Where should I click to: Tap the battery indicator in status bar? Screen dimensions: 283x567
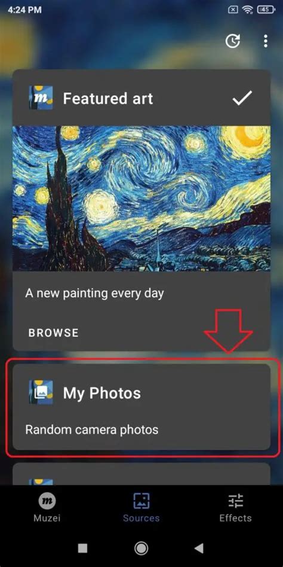266,10
